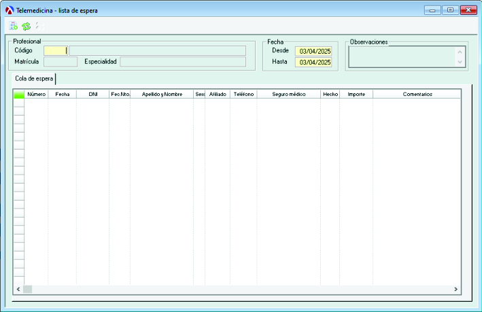Click the Número column header
The width and height of the screenshot is (482, 312).
point(37,94)
